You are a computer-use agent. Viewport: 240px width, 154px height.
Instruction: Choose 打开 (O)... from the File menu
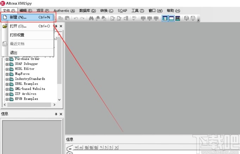27,26
